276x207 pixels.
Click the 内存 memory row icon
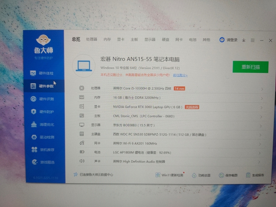(82, 97)
